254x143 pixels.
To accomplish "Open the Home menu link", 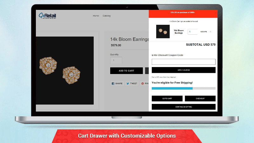I will pos(96,16).
